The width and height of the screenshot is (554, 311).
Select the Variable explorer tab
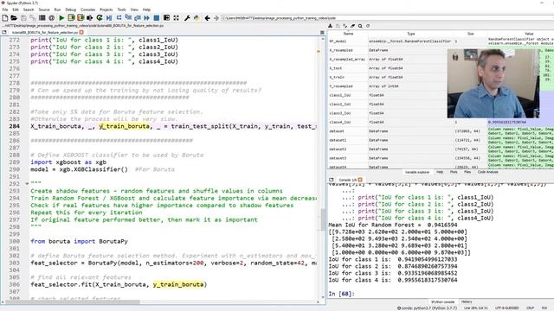[x=417, y=172]
